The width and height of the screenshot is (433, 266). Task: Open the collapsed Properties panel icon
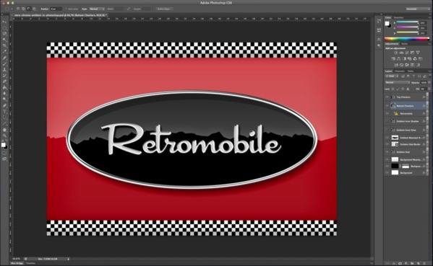[379, 30]
